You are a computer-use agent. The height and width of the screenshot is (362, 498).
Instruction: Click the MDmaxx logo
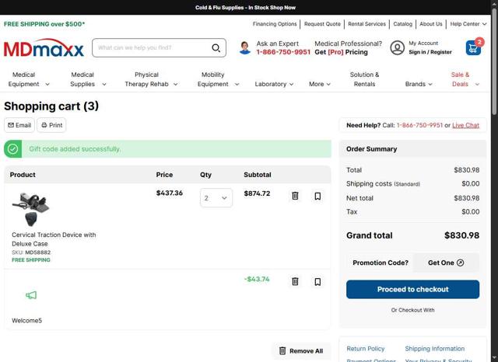click(x=44, y=48)
